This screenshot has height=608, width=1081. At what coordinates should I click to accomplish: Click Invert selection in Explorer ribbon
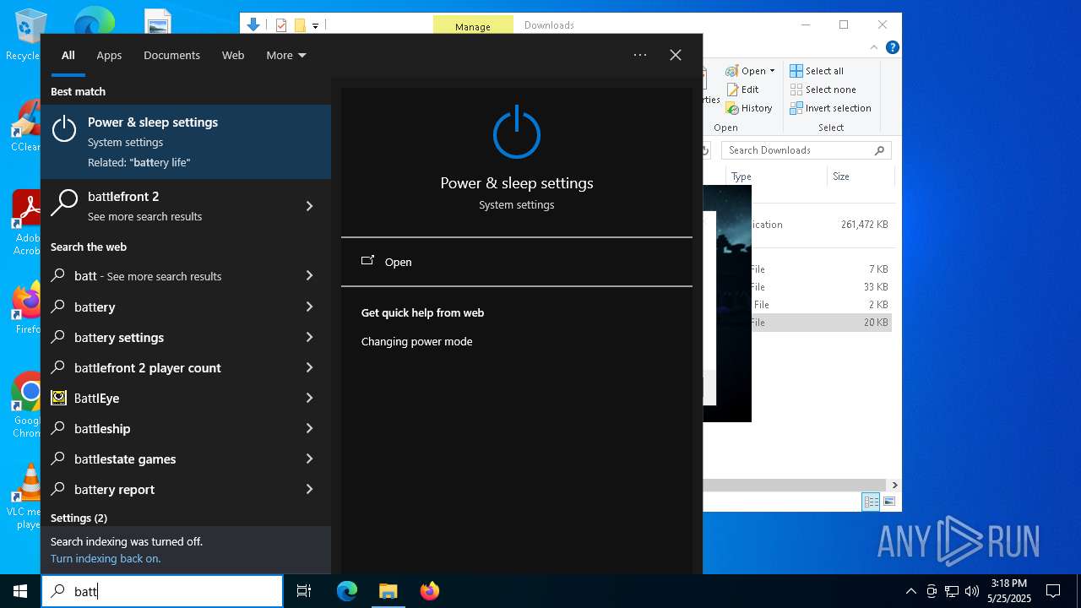point(830,108)
